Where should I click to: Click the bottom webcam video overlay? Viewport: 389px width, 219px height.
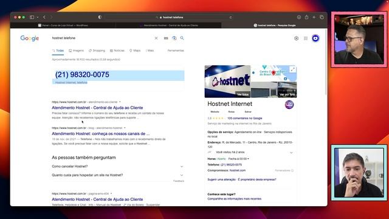pos(359,173)
